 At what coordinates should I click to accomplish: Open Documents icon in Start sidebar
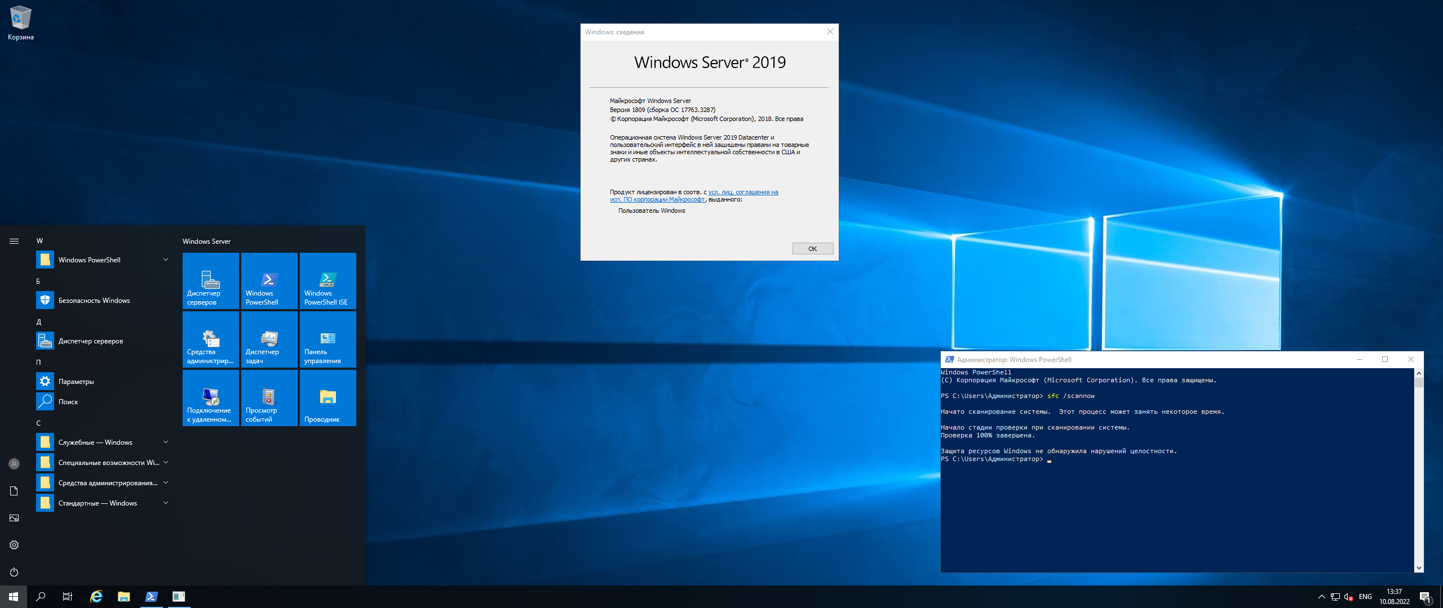click(x=14, y=491)
